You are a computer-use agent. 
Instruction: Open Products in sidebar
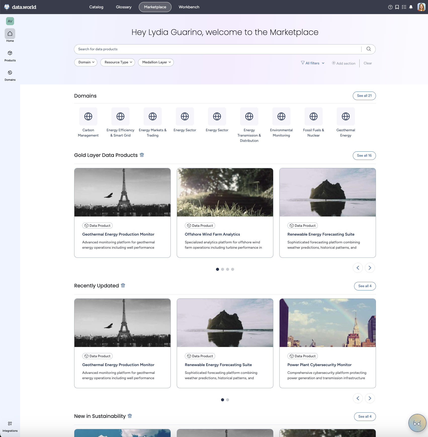tap(10, 56)
